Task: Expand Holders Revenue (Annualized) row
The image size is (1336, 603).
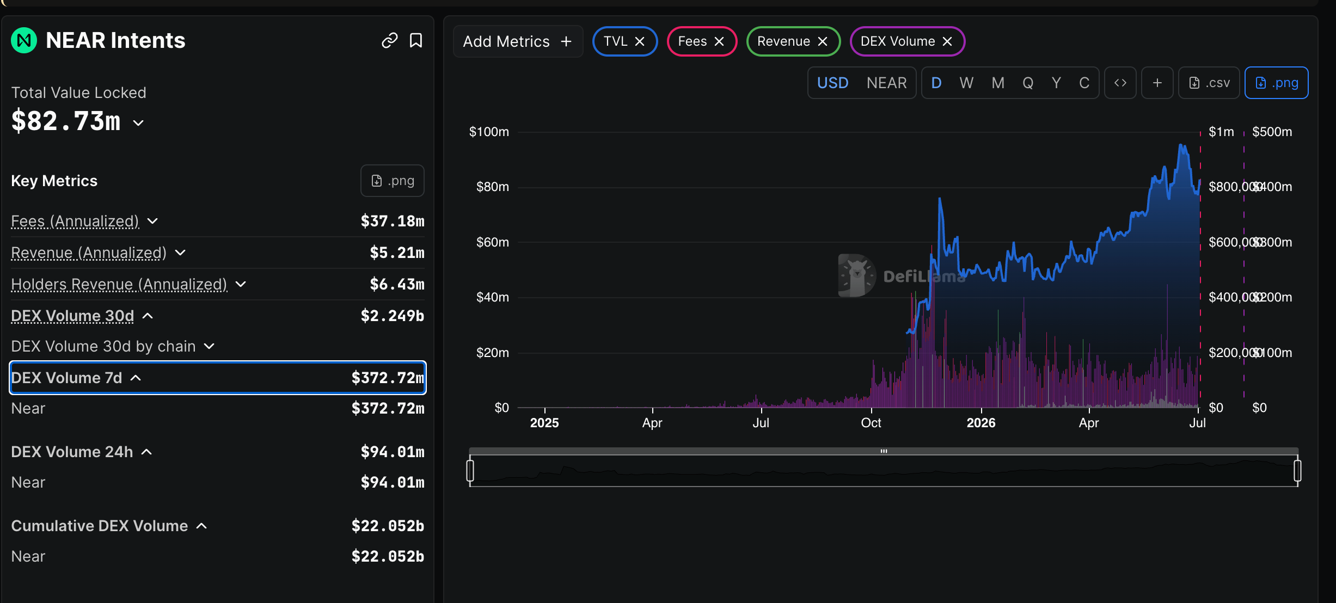Action: point(241,284)
